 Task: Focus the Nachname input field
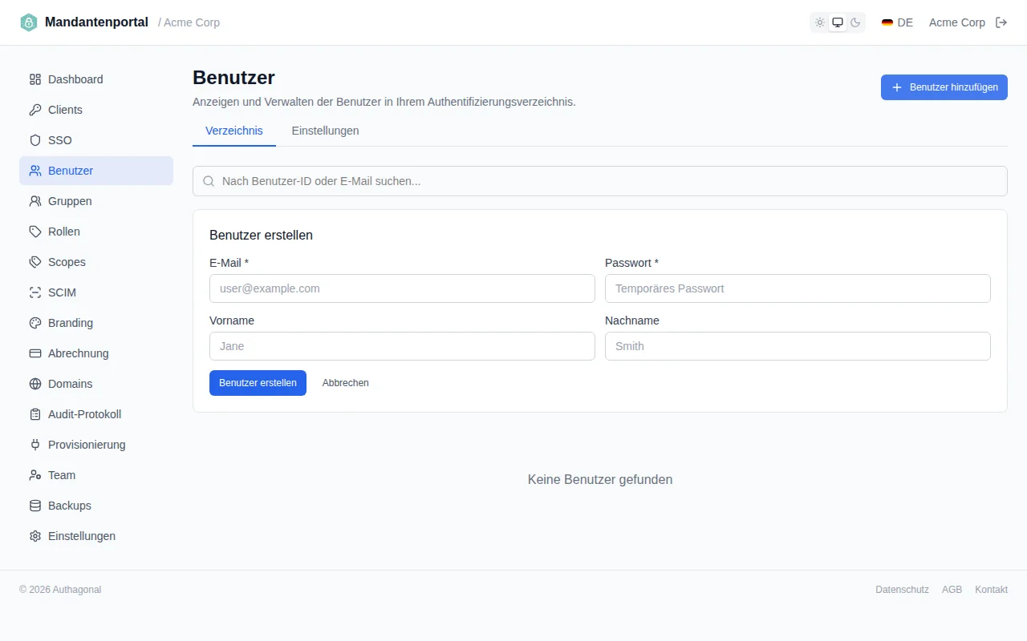click(798, 346)
